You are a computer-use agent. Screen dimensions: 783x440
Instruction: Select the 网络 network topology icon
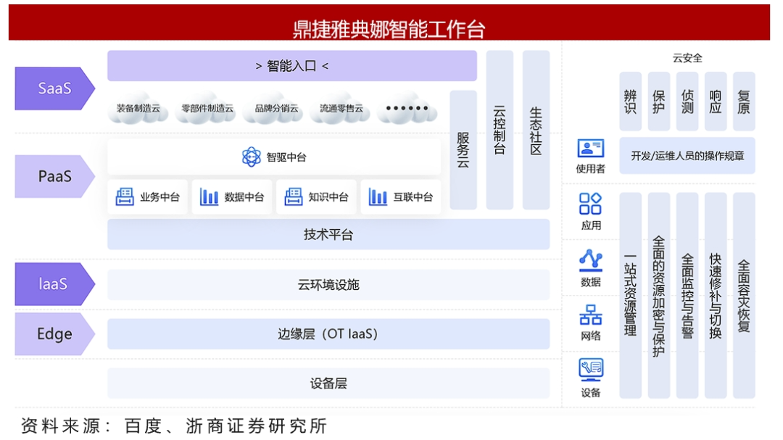click(591, 315)
